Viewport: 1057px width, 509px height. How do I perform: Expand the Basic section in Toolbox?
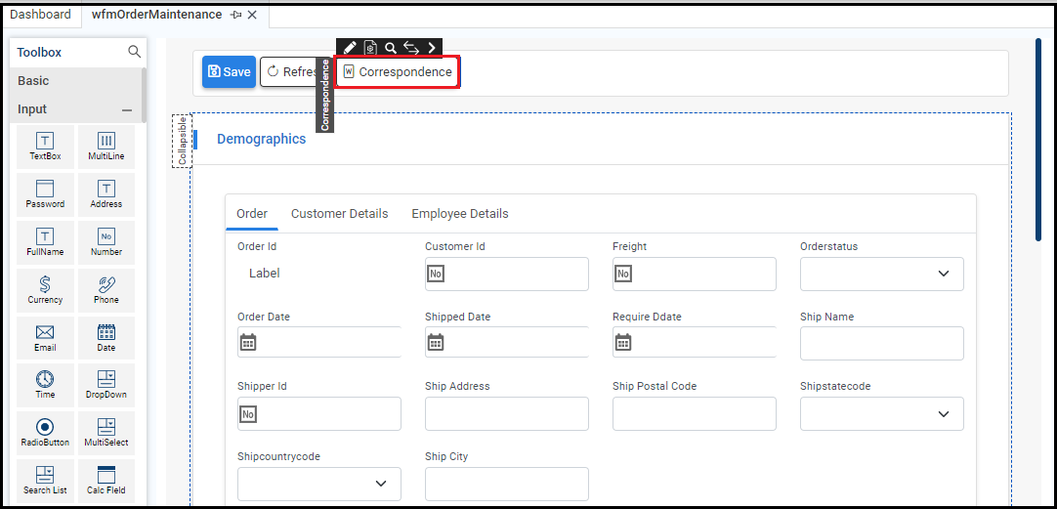click(75, 81)
